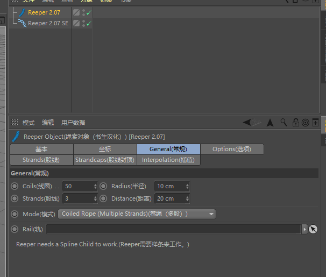
Task: Select the Reeper 2.07 object in tree
Action: click(x=44, y=12)
